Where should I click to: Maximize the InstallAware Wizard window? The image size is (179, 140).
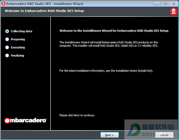pyautogui.click(x=165, y=4)
